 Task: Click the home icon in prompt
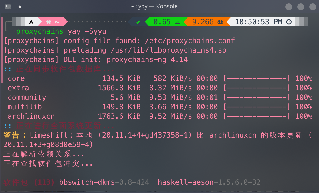(48, 22)
